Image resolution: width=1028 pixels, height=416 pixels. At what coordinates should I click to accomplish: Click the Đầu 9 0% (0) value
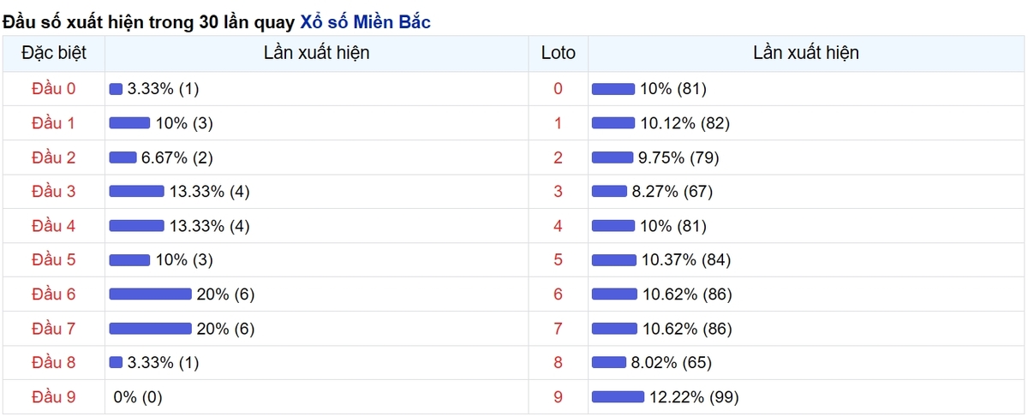[x=138, y=397]
